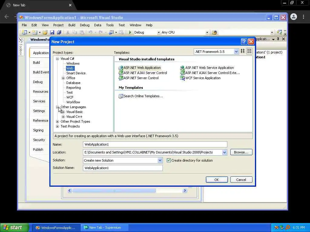Viewport: 310px width, 232px height.
Task: Switch templates to large icons view
Action: click(x=242, y=51)
